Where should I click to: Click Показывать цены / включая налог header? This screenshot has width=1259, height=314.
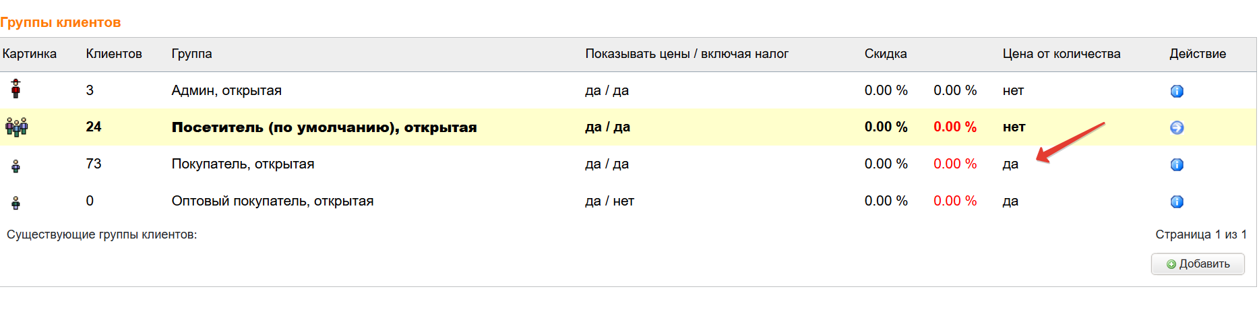(x=686, y=54)
